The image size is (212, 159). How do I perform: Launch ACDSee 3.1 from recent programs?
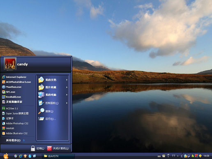pyautogui.click(x=10, y=108)
